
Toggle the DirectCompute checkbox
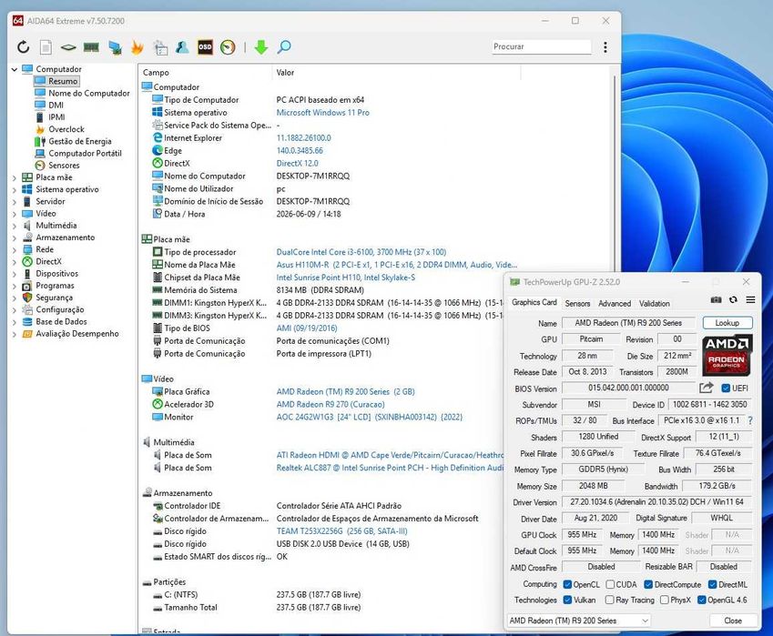click(648, 585)
